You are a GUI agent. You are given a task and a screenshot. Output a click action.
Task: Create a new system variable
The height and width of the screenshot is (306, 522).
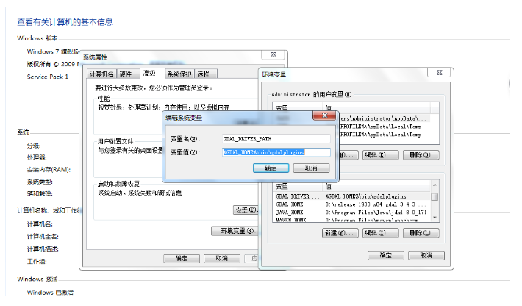340,232
